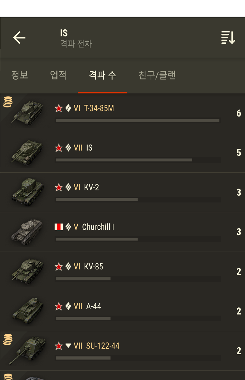Open the 친구/클랜 tab
The height and width of the screenshot is (380, 245).
pyautogui.click(x=157, y=75)
